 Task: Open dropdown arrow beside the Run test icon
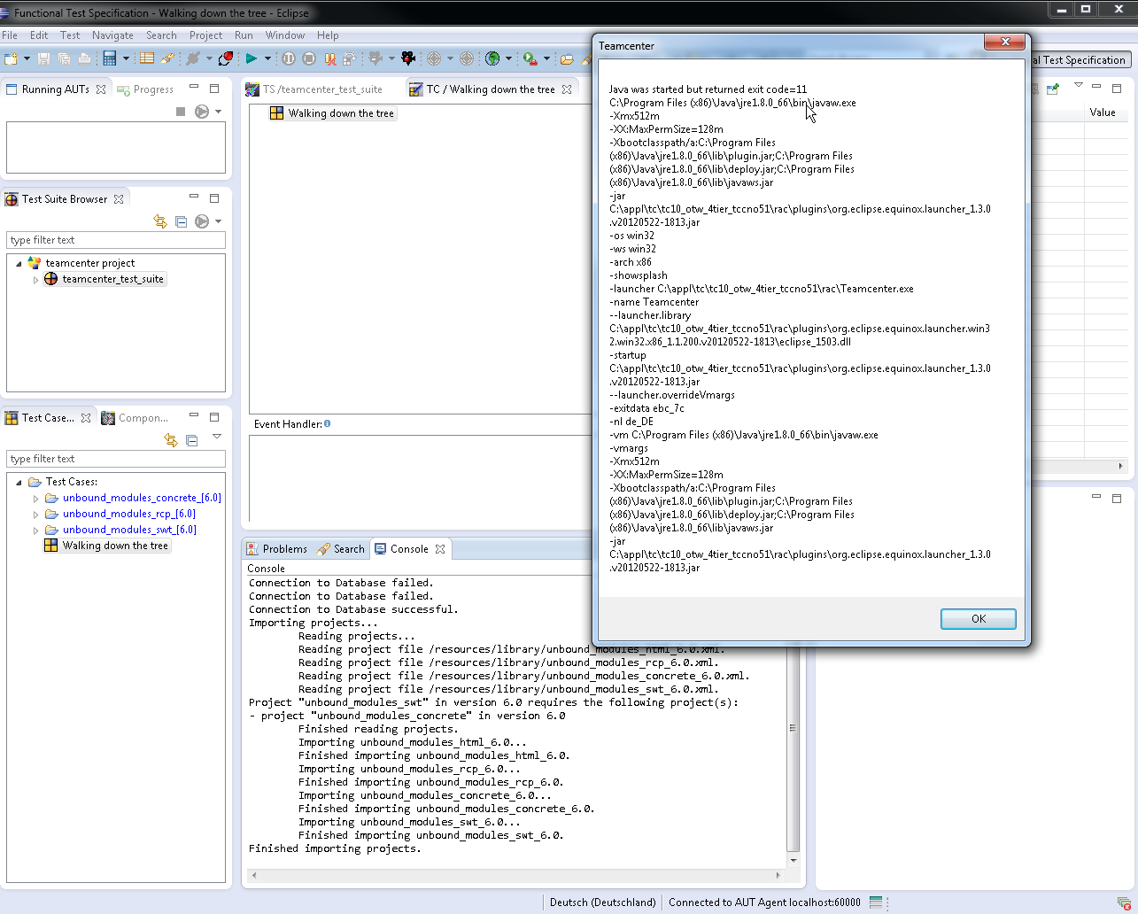point(267,59)
